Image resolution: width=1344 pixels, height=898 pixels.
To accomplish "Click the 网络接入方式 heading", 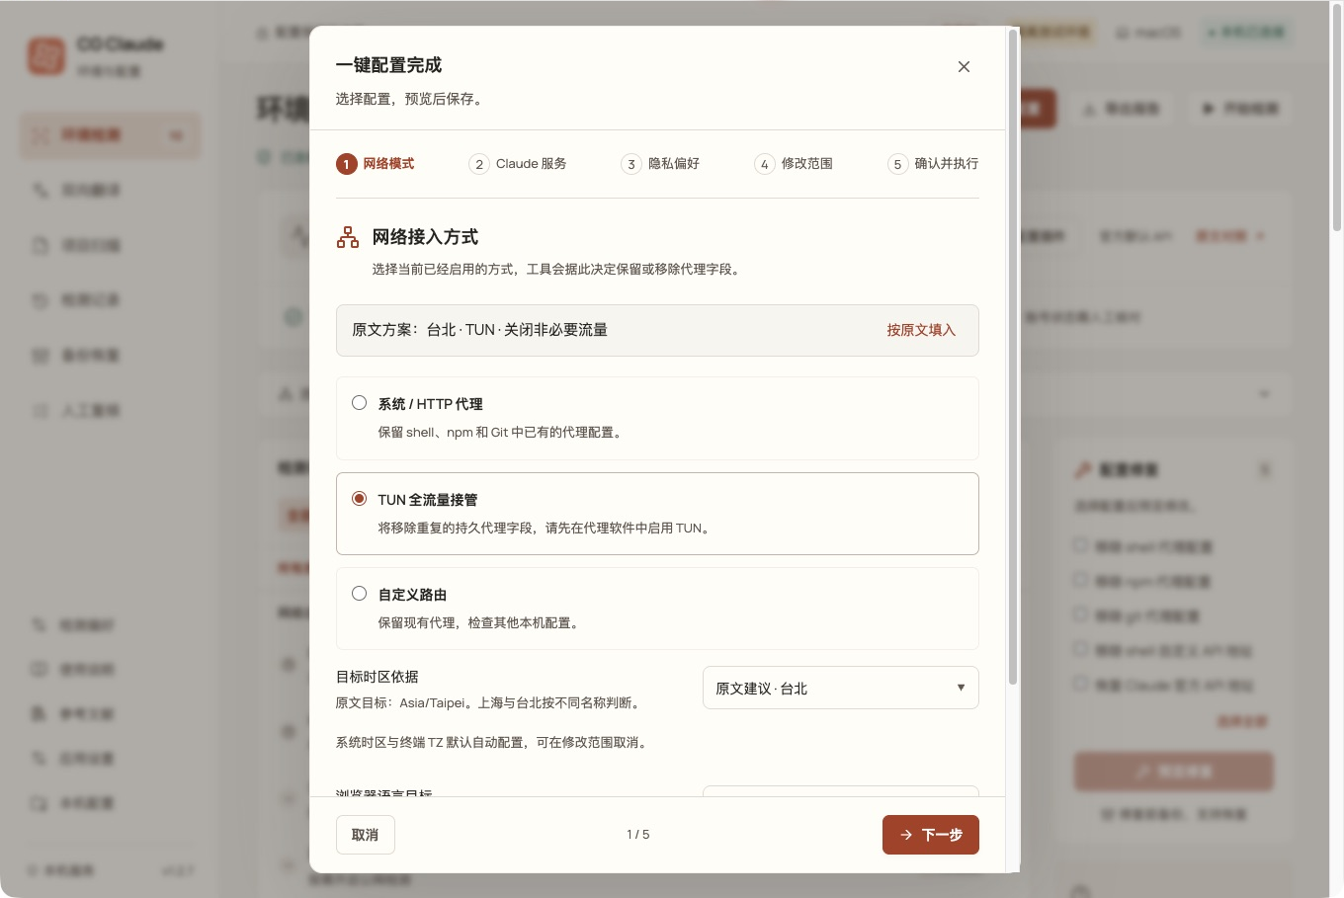I will tap(425, 237).
